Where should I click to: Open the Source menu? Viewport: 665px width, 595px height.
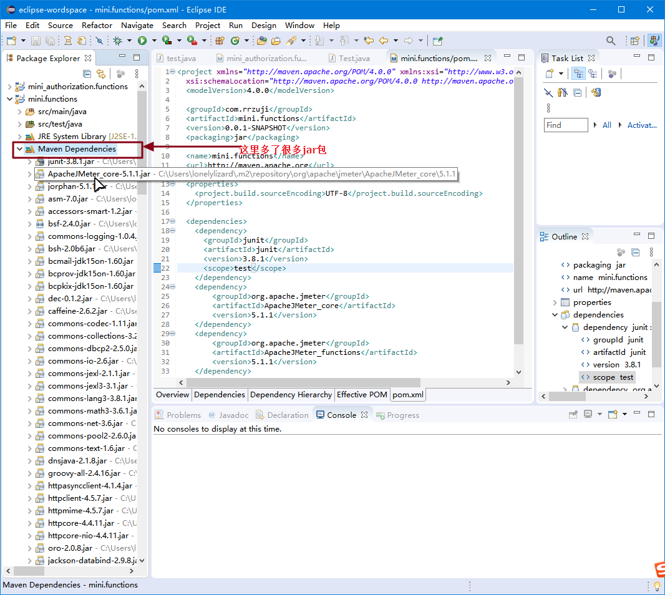point(61,26)
